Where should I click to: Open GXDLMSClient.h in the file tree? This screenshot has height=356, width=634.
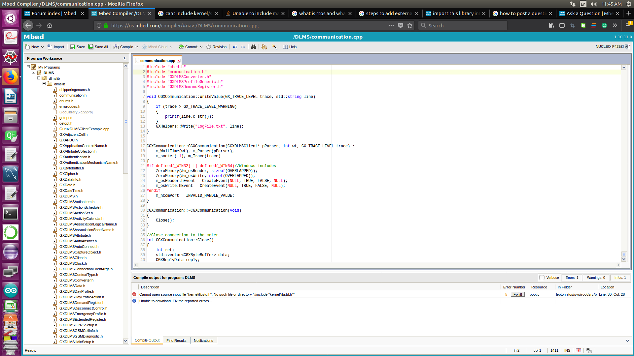[x=73, y=258]
